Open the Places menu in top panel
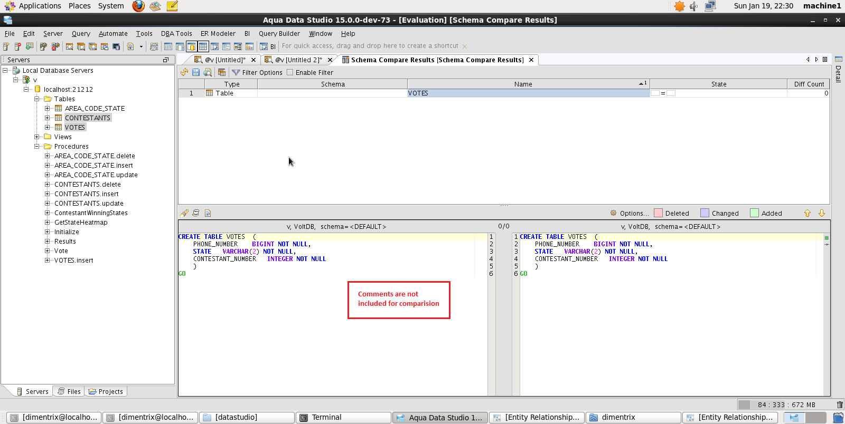The height and width of the screenshot is (424, 845). click(x=80, y=6)
